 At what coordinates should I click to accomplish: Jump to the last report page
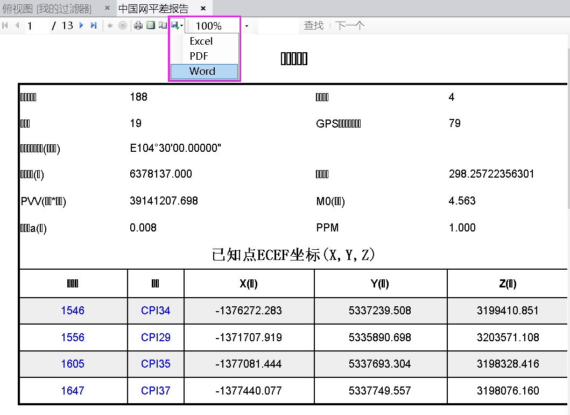point(93,25)
